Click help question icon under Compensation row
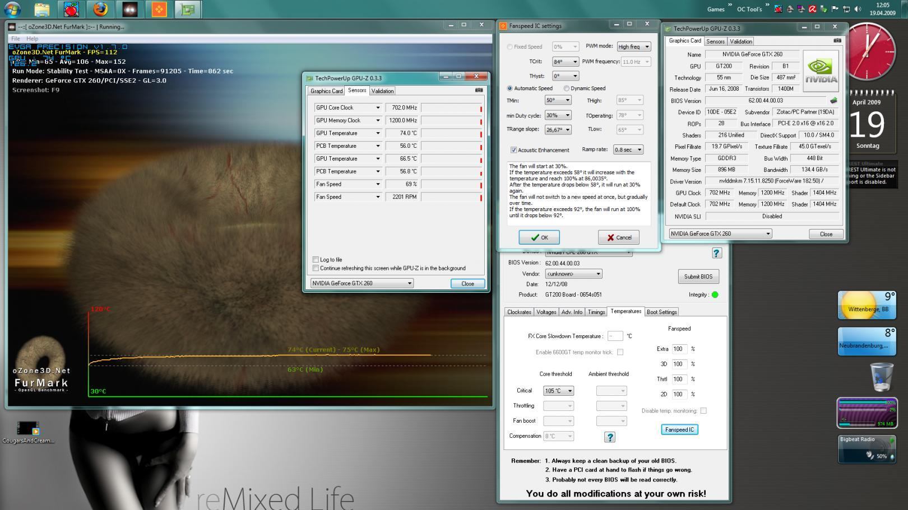 [x=610, y=437]
